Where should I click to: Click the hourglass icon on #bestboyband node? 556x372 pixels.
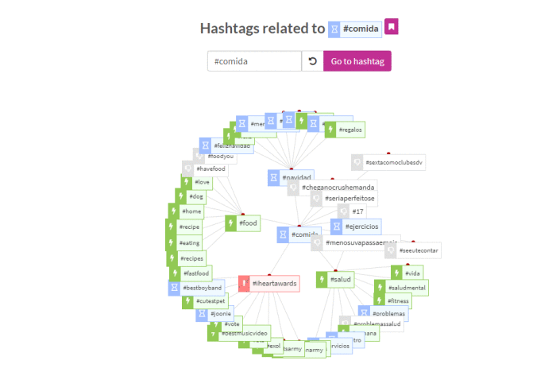coord(175,288)
